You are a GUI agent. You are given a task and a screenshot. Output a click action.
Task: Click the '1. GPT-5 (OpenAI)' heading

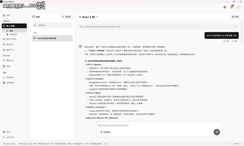pos(93,65)
